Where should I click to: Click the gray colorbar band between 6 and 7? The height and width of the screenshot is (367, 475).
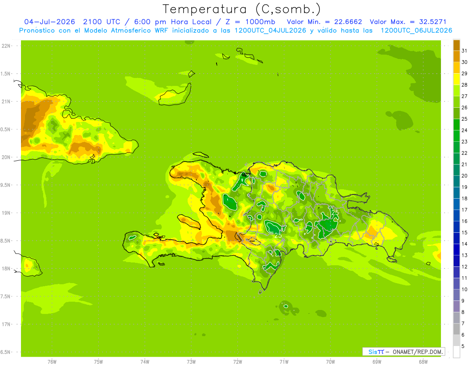coord(456,329)
